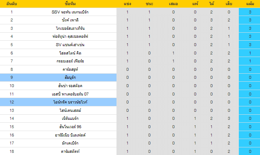Click points cell for ซังค์ เพาลี
Screen dimensions: 260x155
(x=250, y=20)
